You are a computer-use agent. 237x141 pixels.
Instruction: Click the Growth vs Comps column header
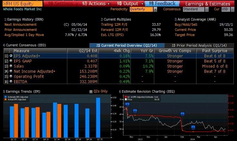pos(175,51)
